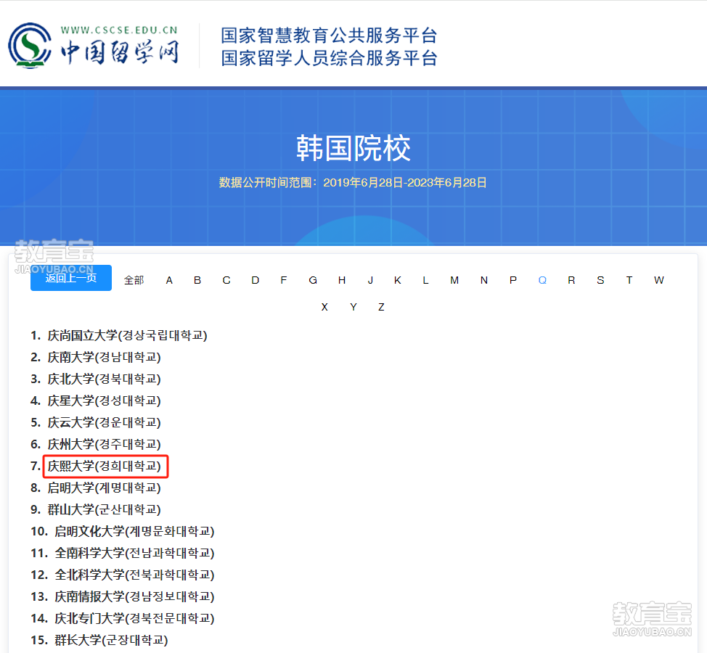Filter universities by letter M
The image size is (707, 653).
(454, 280)
